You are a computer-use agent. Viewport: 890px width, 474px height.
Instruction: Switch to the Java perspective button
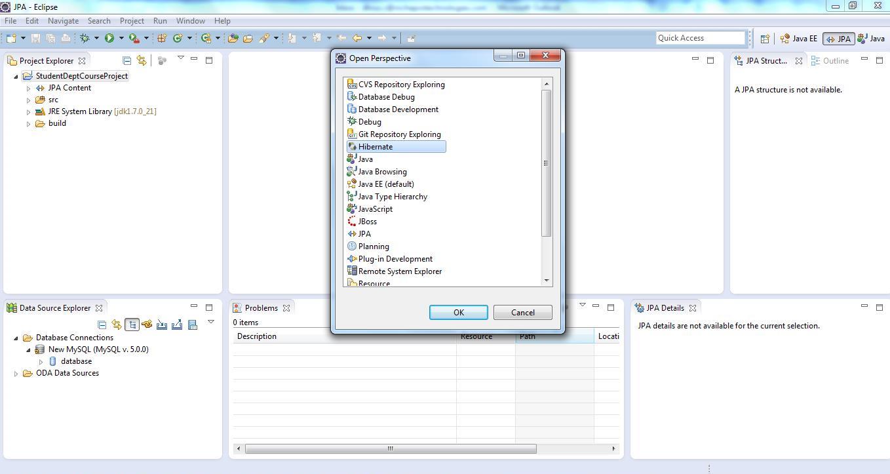point(871,39)
